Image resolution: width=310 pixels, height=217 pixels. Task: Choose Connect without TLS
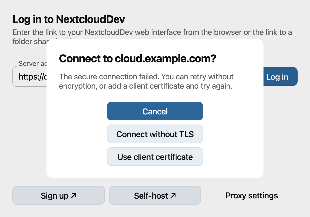pos(155,134)
